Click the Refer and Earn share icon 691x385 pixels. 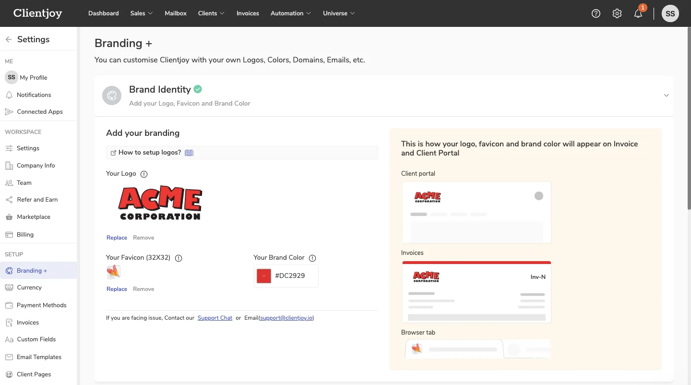9,200
